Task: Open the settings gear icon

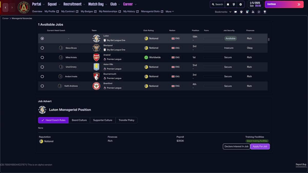Action: click(x=240, y=4)
